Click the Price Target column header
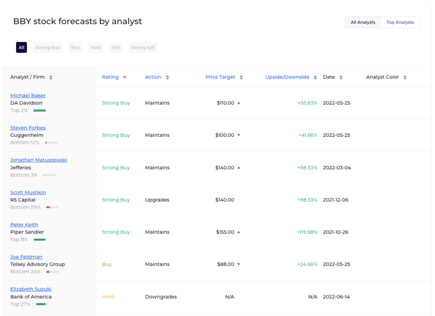Image resolution: width=435 pixels, height=316 pixels. 220,77
